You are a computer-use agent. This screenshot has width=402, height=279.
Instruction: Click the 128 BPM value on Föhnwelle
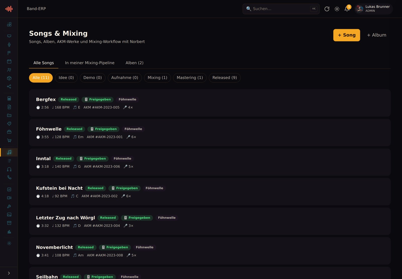point(61,137)
